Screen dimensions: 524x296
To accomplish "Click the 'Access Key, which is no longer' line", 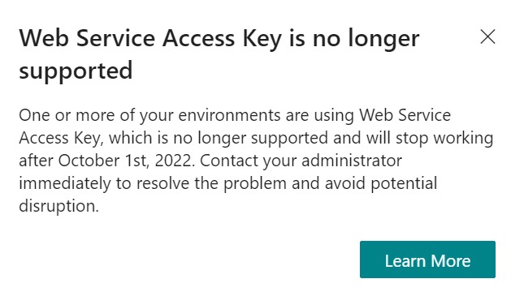I will point(132,138).
